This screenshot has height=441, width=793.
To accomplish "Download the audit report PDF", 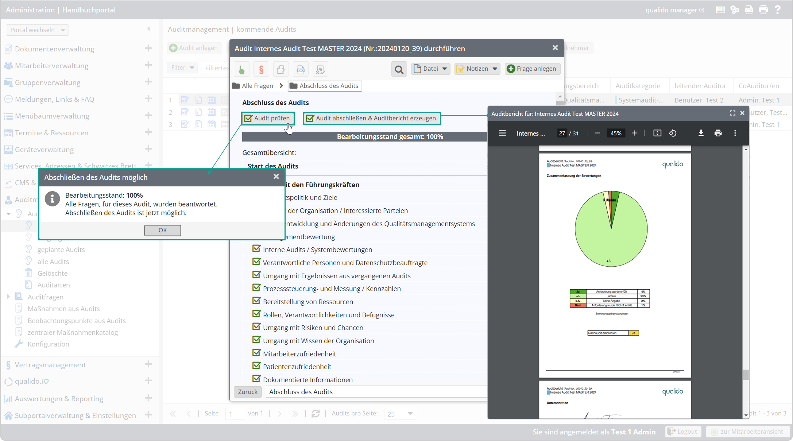I will pyautogui.click(x=701, y=133).
